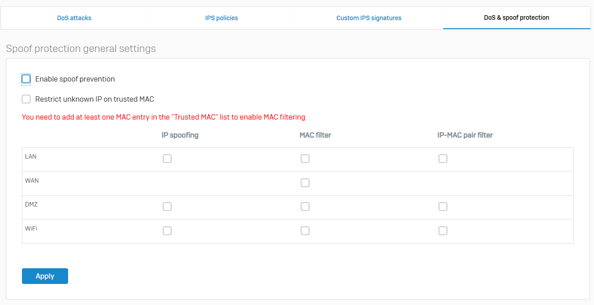Click the LAN zone row label

point(31,156)
